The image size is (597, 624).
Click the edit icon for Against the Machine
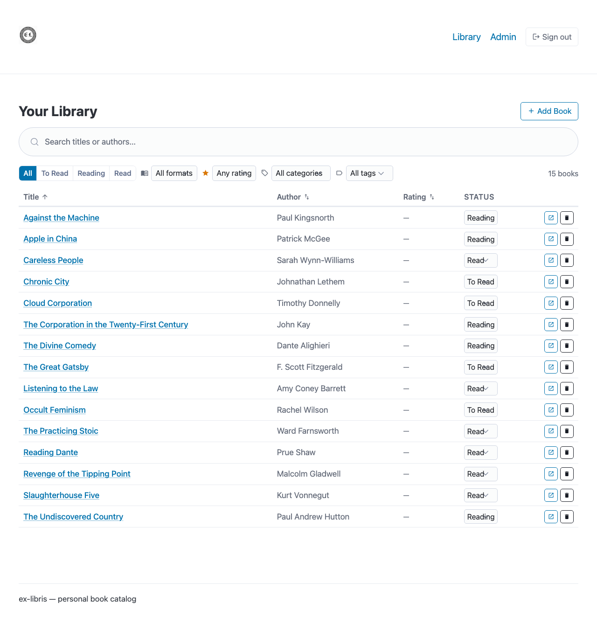coord(551,217)
